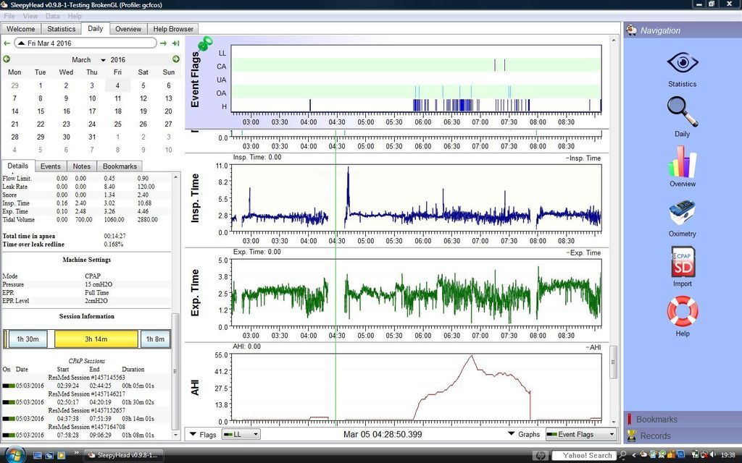Open the Bookmarks tab in left panel
The width and height of the screenshot is (742, 463).
[120, 166]
